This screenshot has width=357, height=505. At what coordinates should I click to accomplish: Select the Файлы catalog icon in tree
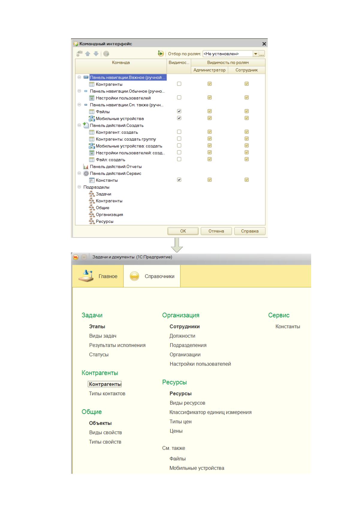pyautogui.click(x=92, y=112)
